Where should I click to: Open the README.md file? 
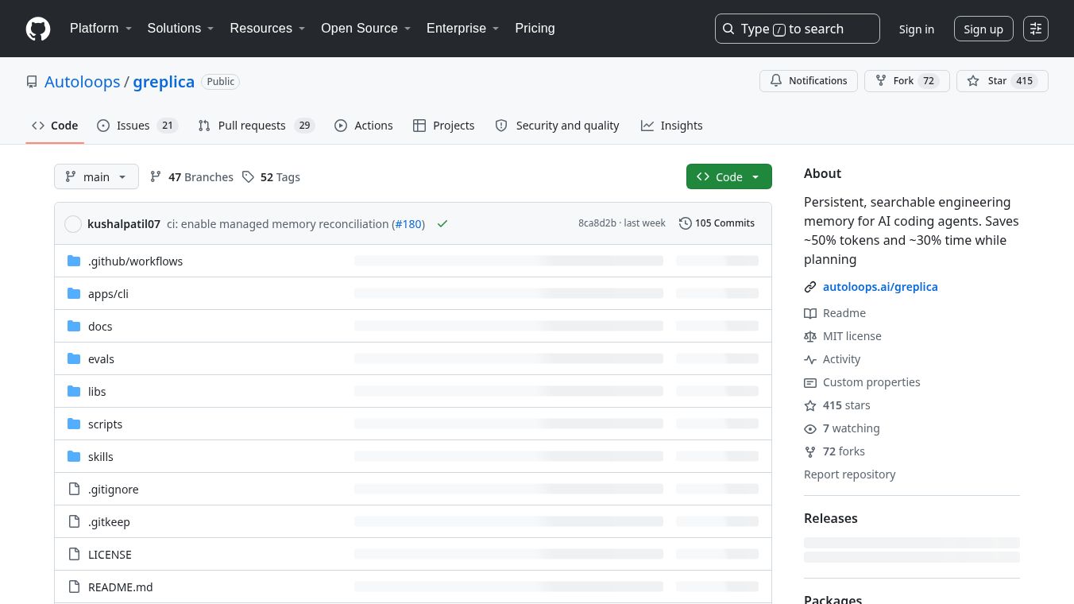tap(121, 587)
